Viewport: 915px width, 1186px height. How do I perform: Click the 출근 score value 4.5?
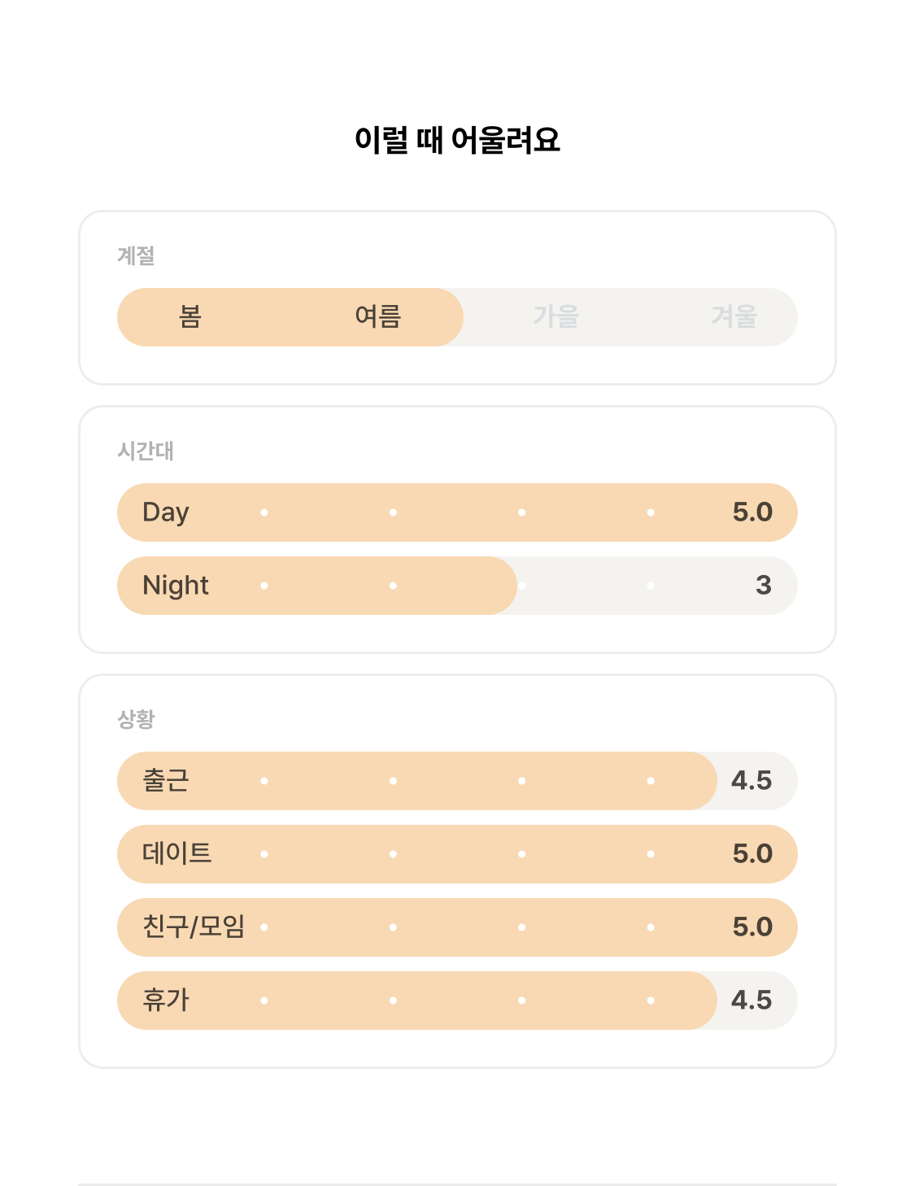752,781
